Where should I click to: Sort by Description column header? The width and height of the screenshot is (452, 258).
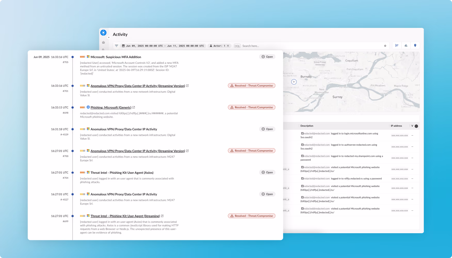pos(307,126)
